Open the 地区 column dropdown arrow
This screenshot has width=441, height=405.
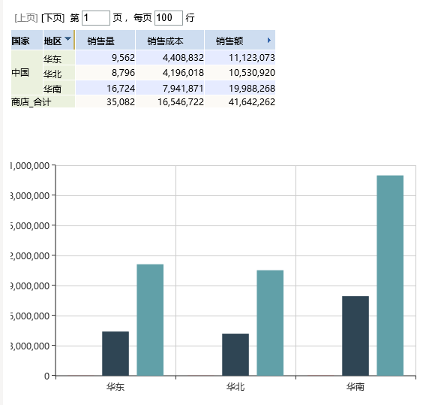(x=67, y=38)
